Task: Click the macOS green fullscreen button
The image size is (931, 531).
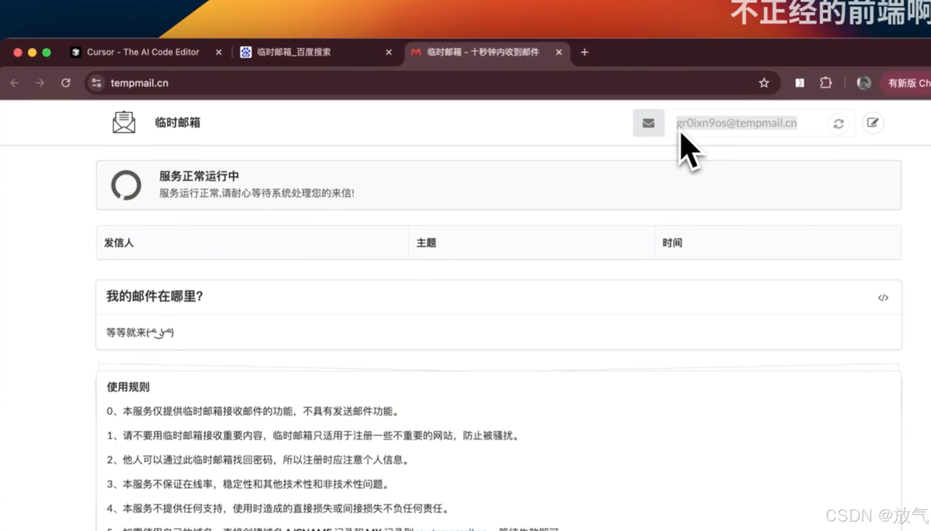Action: point(47,52)
